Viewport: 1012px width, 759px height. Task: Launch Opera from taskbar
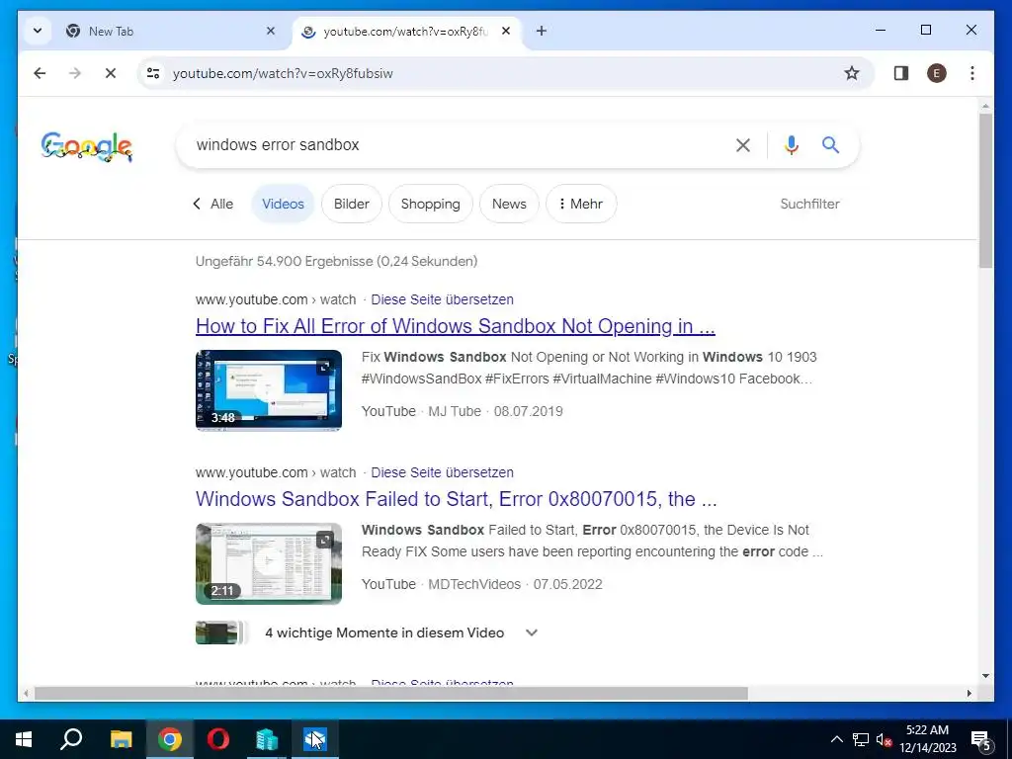tap(218, 739)
